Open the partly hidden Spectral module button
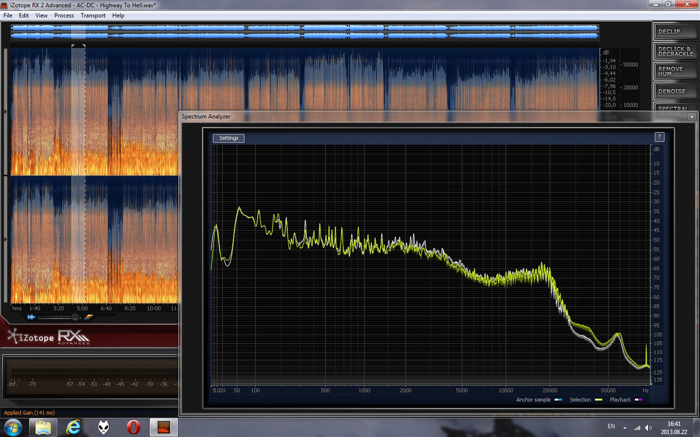Image resolution: width=700 pixels, height=437 pixels. (x=675, y=107)
